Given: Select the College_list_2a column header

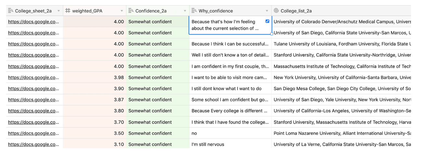Looking at the screenshot, I should (341, 11).
